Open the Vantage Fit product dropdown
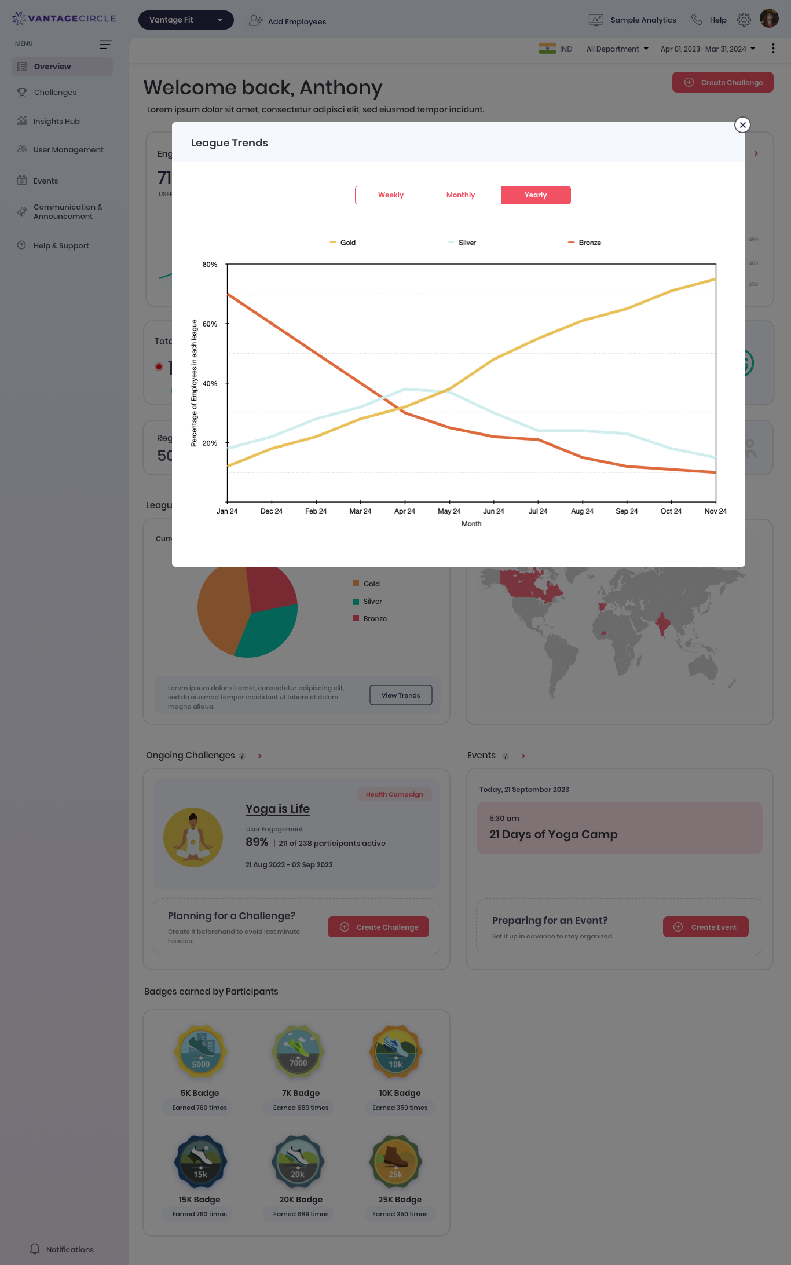 pyautogui.click(x=185, y=20)
